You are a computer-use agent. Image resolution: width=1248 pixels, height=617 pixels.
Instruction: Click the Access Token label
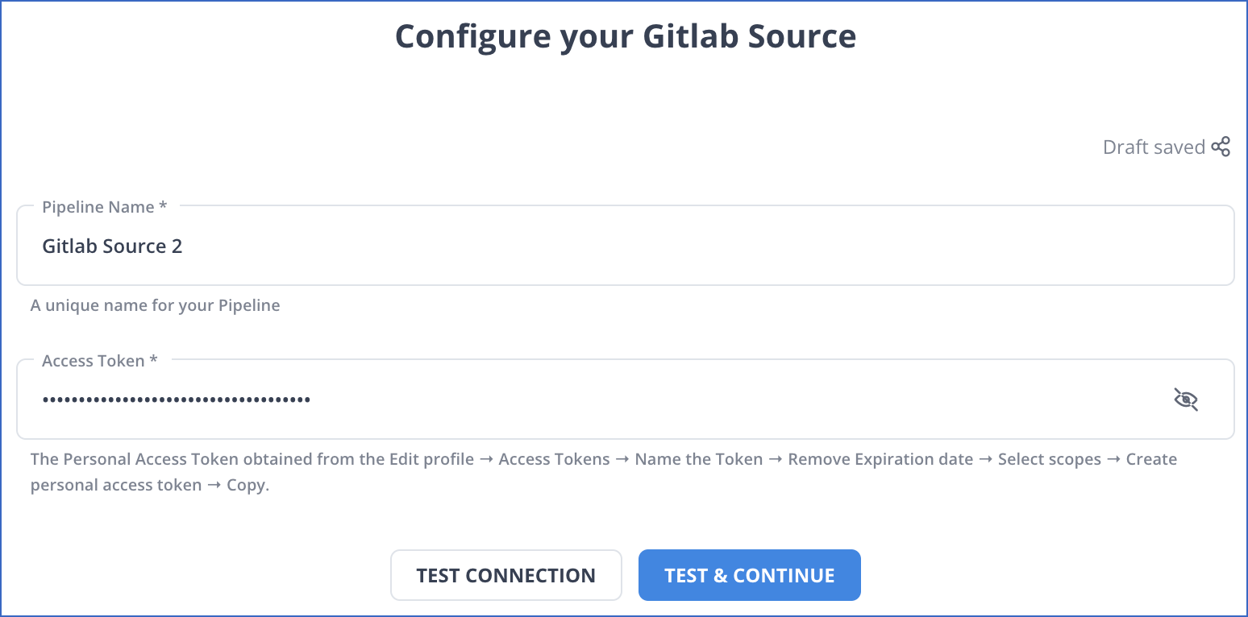coord(90,360)
